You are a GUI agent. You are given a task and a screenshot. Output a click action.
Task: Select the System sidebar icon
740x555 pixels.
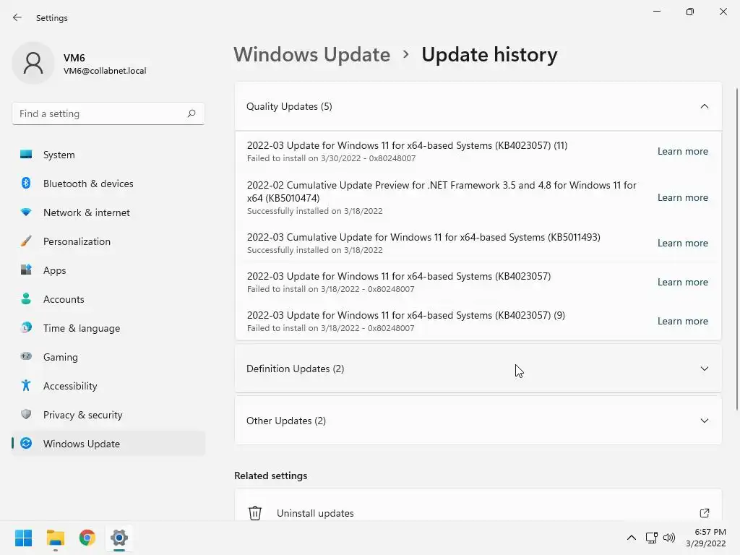pos(26,155)
